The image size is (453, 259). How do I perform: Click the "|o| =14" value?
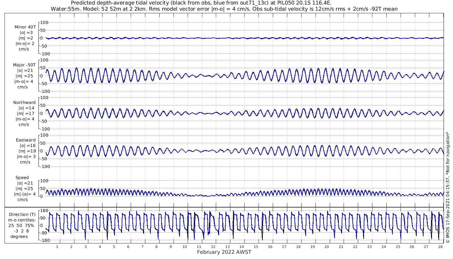26,108
